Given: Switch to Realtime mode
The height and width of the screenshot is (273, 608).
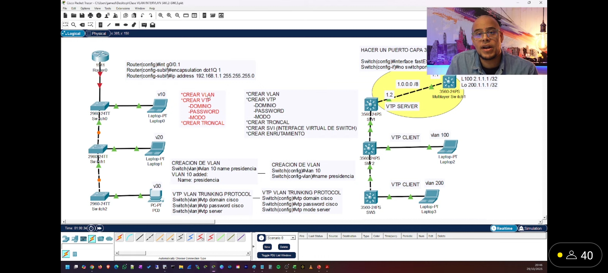Looking at the screenshot, I should [504, 228].
